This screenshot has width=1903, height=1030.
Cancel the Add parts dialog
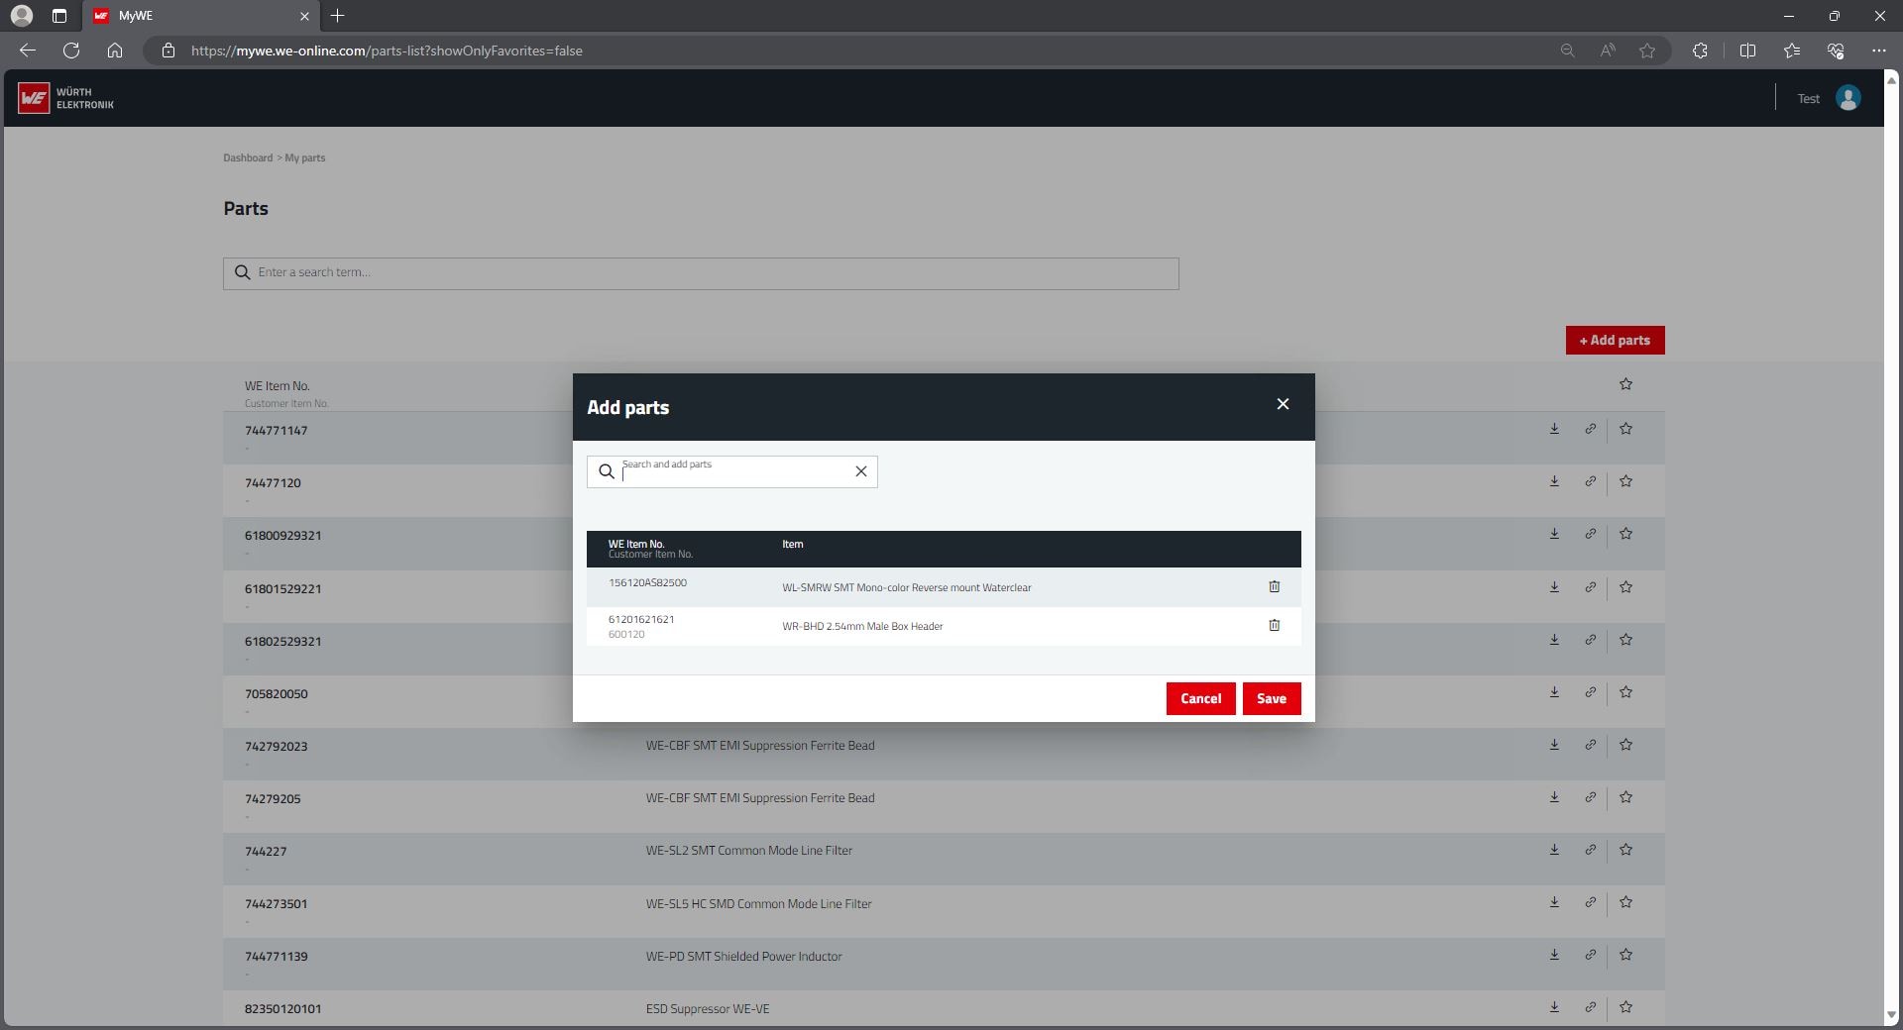point(1200,698)
